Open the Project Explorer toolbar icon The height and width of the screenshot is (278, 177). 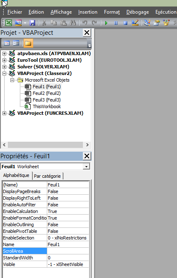[147, 23]
